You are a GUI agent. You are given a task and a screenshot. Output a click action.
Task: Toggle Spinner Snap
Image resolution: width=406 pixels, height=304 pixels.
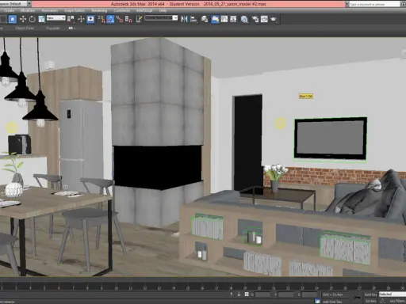click(x=128, y=19)
